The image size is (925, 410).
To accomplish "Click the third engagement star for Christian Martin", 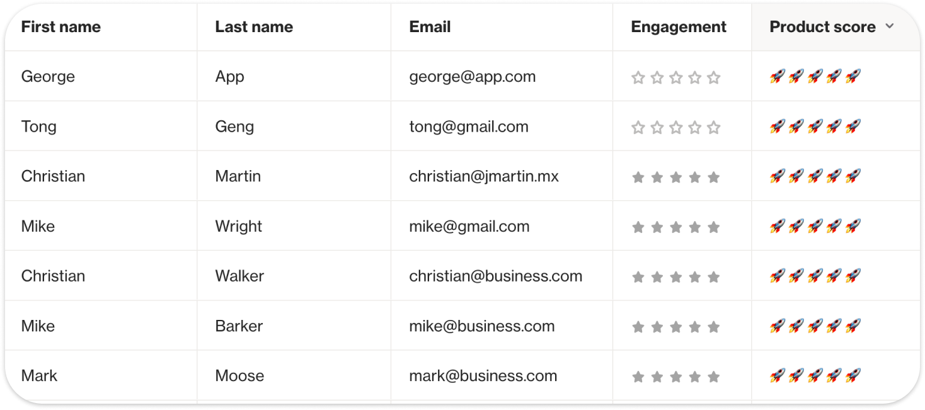I will 675,178.
